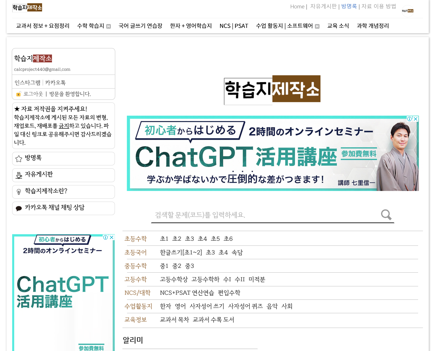The height and width of the screenshot is (351, 445).
Task: Open the 자료 이용 방법 link
Action: pyautogui.click(x=379, y=7)
